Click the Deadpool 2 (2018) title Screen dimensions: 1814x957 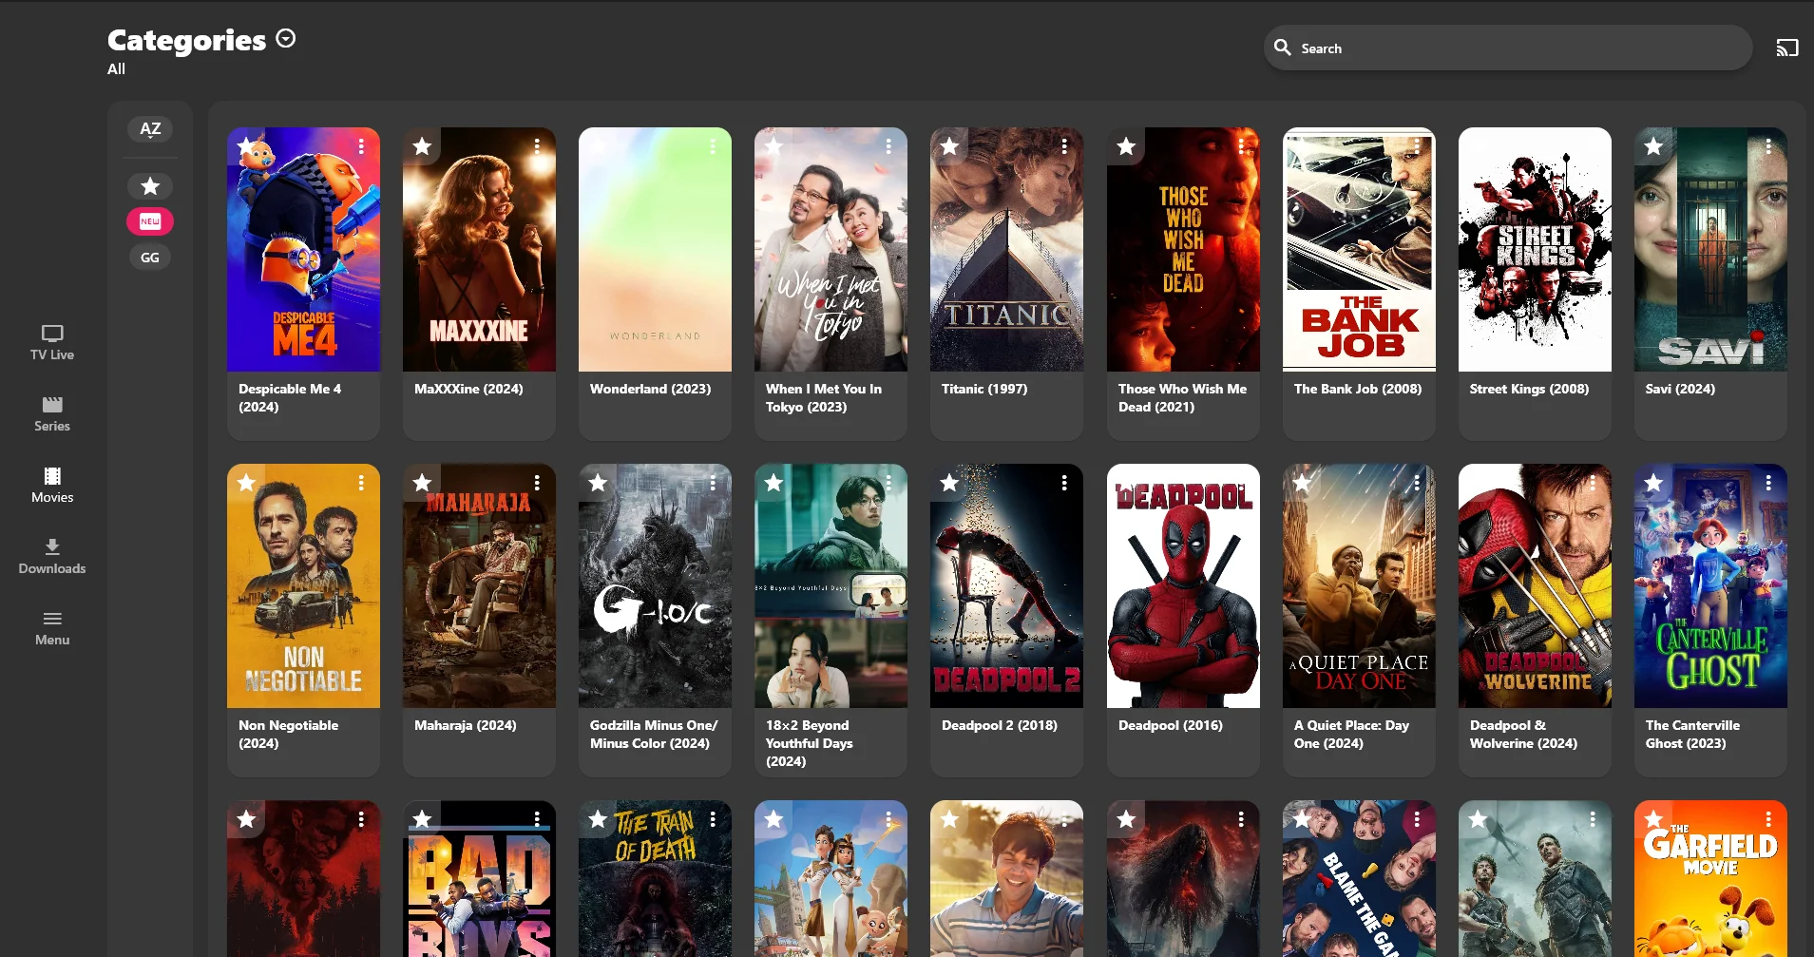click(x=1000, y=725)
